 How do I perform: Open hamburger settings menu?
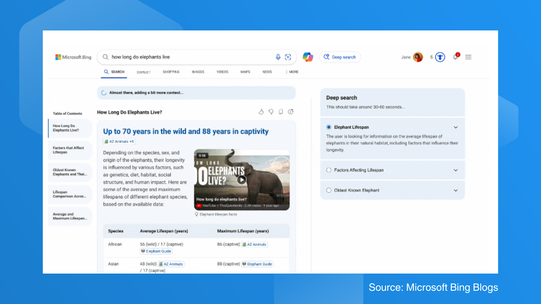coord(468,57)
